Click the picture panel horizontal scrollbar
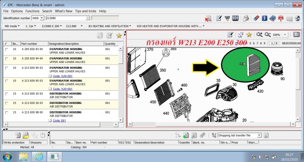This screenshot has height=162, width=304. [211, 124]
